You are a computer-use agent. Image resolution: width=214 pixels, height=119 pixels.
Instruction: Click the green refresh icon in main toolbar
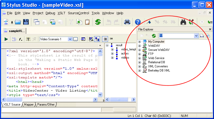[x=98, y=22]
